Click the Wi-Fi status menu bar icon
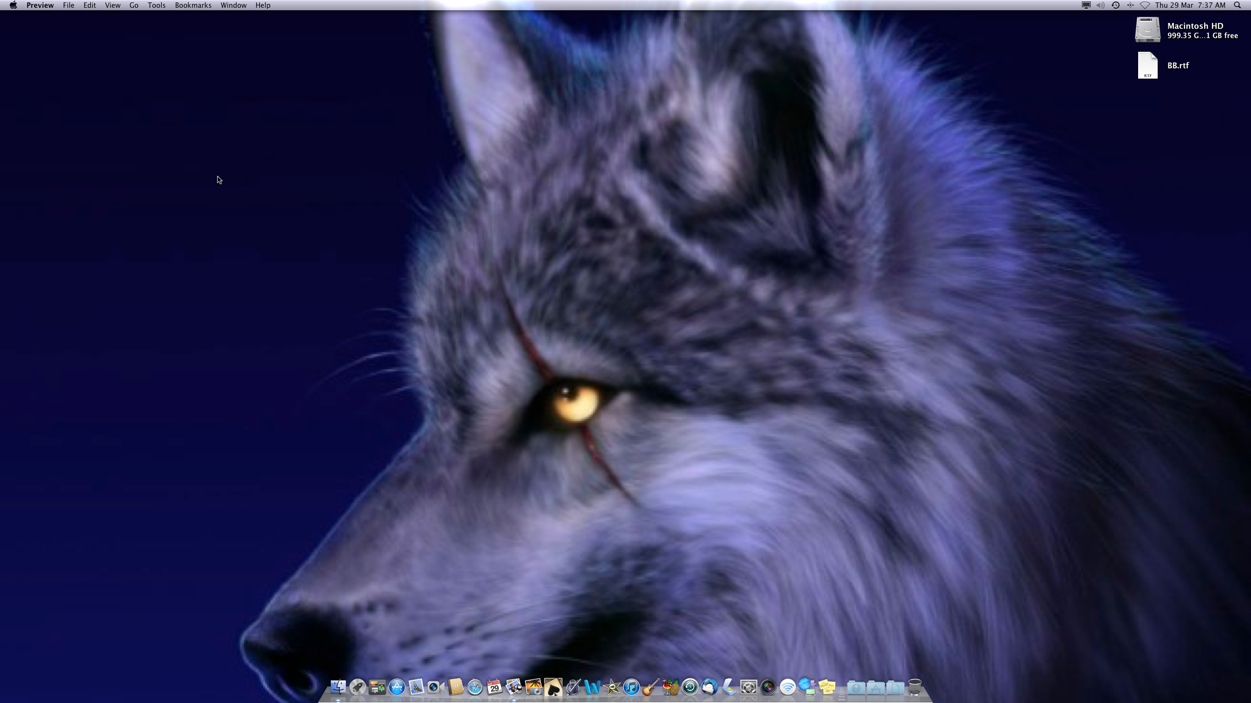 [x=1145, y=5]
